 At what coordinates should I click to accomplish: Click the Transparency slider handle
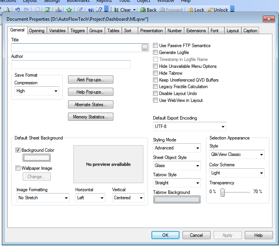(x=223, y=192)
